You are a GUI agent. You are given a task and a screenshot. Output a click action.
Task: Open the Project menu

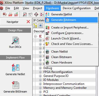pos(37,8)
